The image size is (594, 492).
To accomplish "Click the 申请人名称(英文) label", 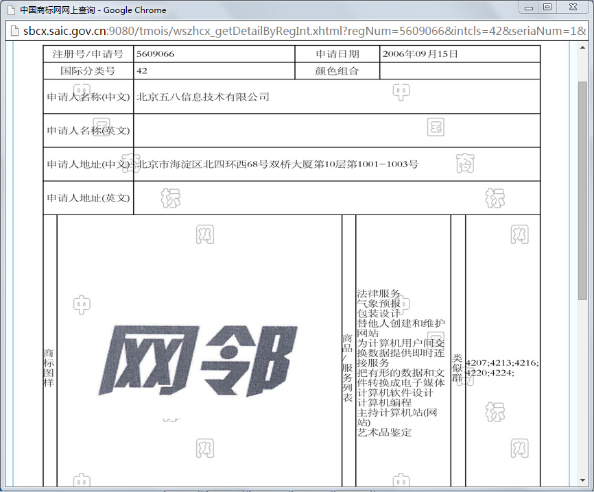I will click(x=88, y=131).
